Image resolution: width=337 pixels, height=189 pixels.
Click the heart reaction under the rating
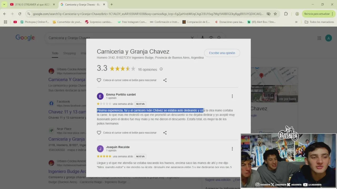point(99,80)
